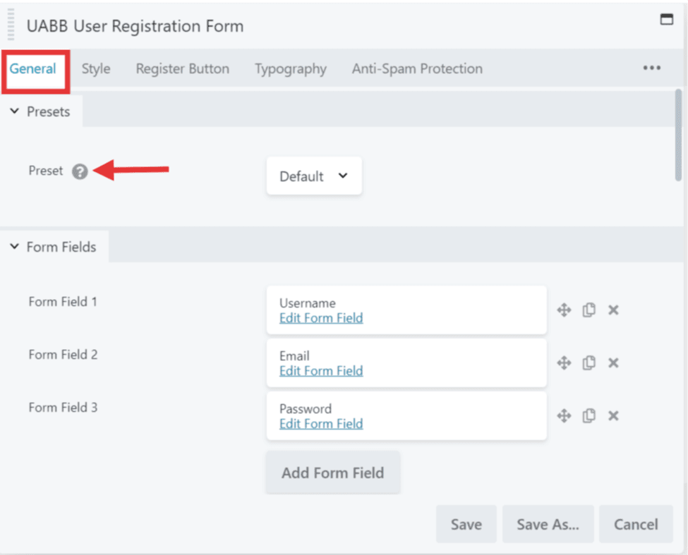
Task: Collapse the Presets section
Action: tap(15, 111)
